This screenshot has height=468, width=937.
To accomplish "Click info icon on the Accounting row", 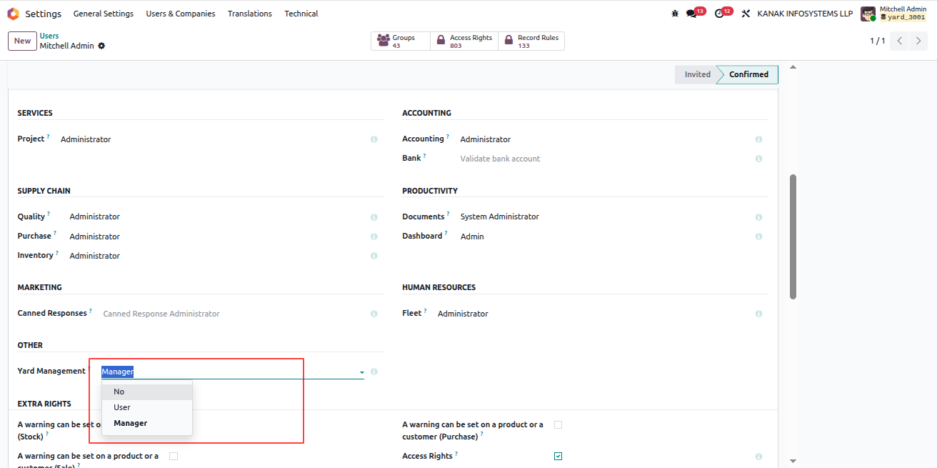I will click(758, 139).
